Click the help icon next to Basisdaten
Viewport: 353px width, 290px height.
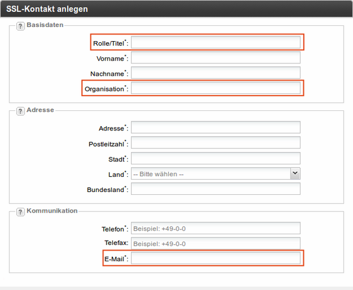click(x=20, y=26)
